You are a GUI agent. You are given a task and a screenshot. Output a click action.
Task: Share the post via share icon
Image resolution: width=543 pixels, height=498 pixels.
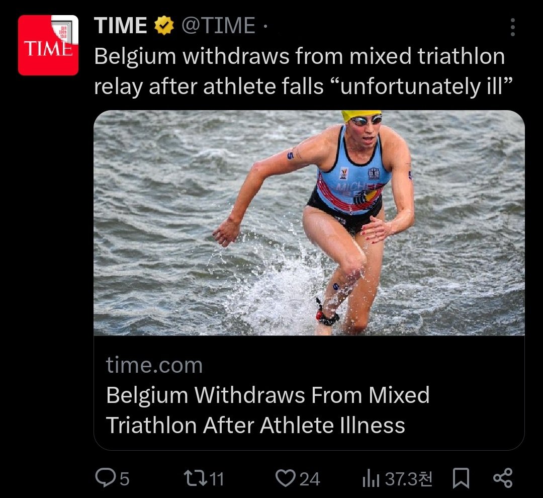(502, 478)
